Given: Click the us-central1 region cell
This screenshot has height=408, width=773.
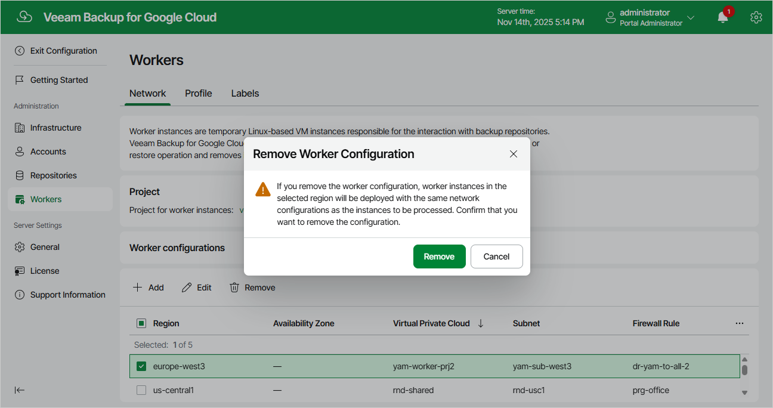Looking at the screenshot, I should [174, 390].
